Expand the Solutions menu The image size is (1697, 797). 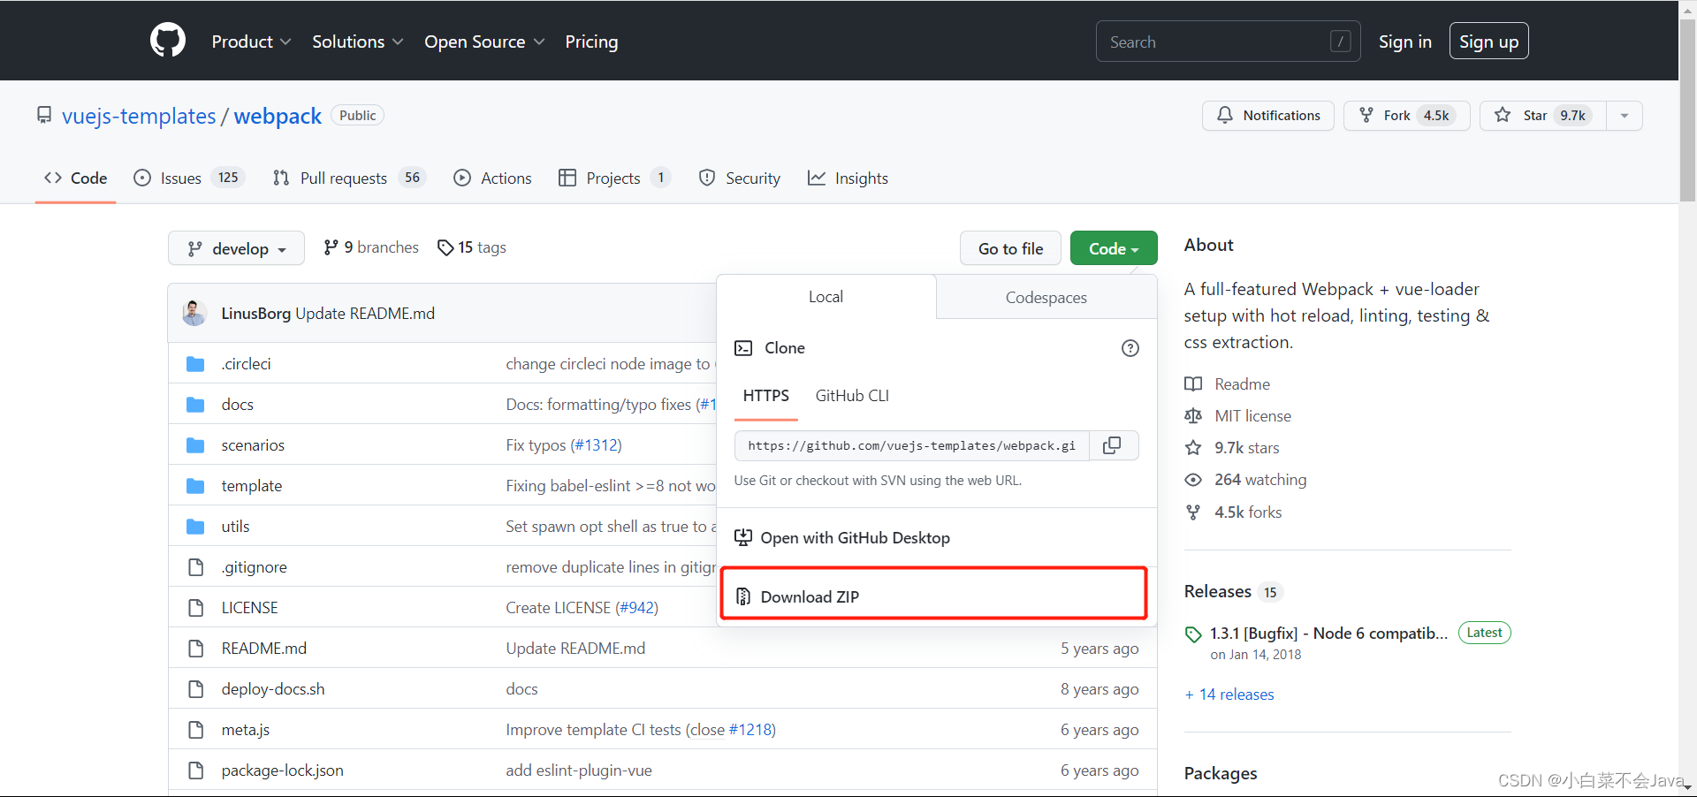point(358,42)
